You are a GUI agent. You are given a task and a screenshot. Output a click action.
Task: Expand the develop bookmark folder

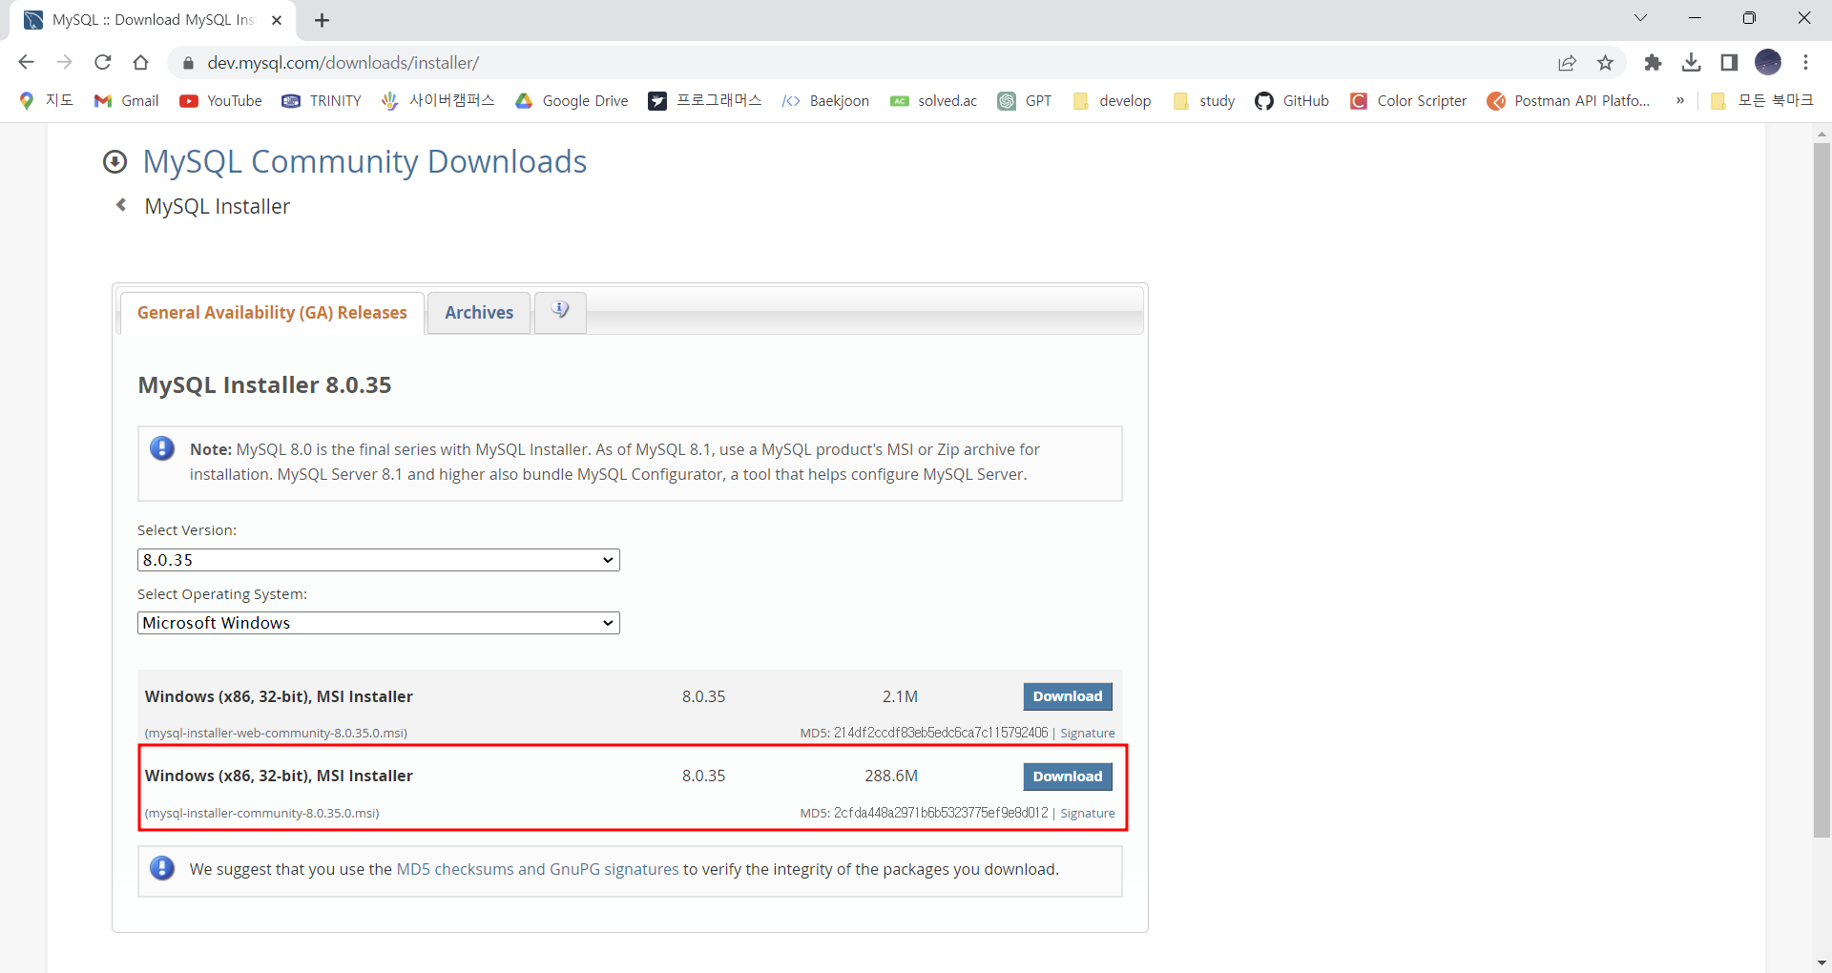click(1112, 100)
